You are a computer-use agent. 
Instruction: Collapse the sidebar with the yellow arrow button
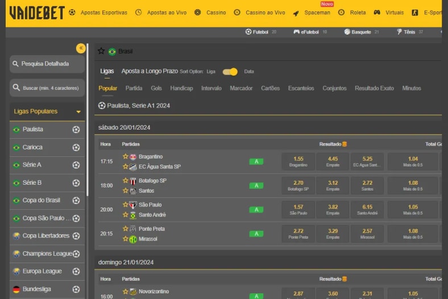point(81,48)
